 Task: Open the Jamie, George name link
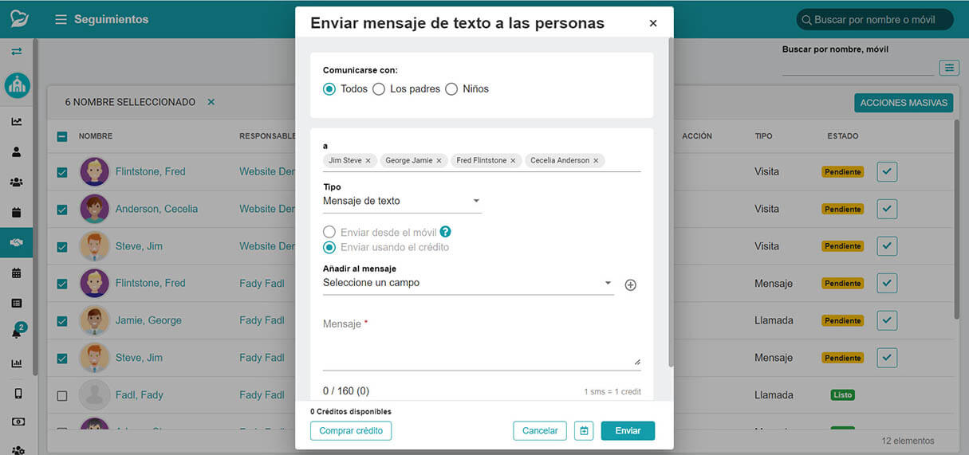click(x=148, y=320)
